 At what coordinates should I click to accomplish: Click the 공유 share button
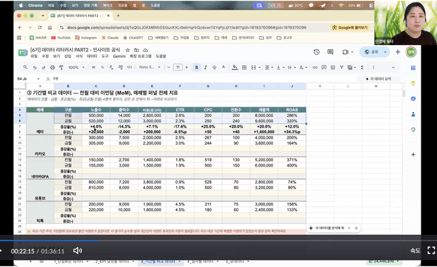[372, 52]
